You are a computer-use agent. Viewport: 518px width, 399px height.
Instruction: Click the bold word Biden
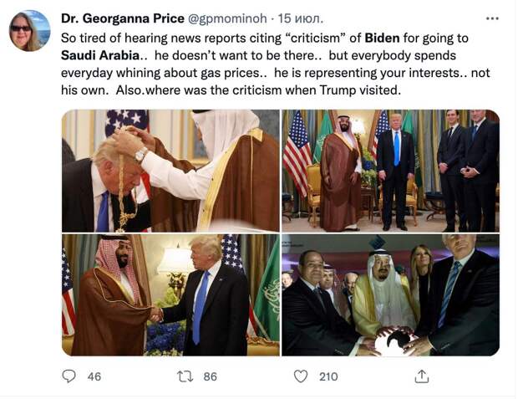[381, 38]
